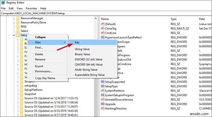Select Source OS (Updated on 12/6/2017) key
Image resolution: width=212 pixels, height=117 pixels.
pyautogui.click(x=51, y=98)
